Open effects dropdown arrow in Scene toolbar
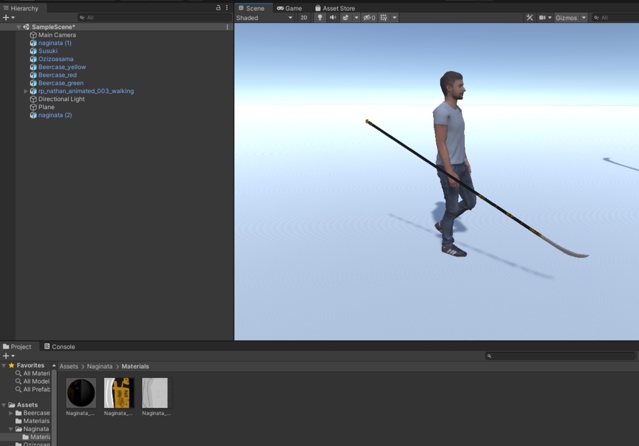The image size is (639, 446). click(356, 17)
